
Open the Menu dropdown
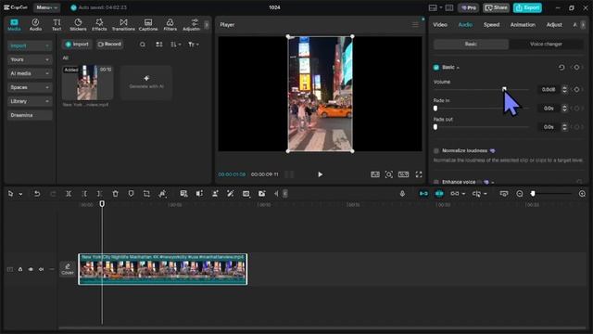(x=46, y=7)
